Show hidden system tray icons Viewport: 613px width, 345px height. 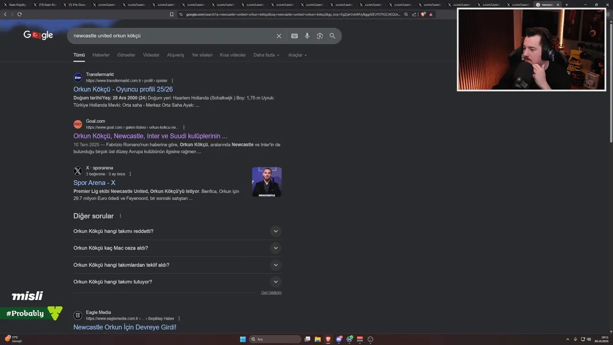[x=568, y=339]
